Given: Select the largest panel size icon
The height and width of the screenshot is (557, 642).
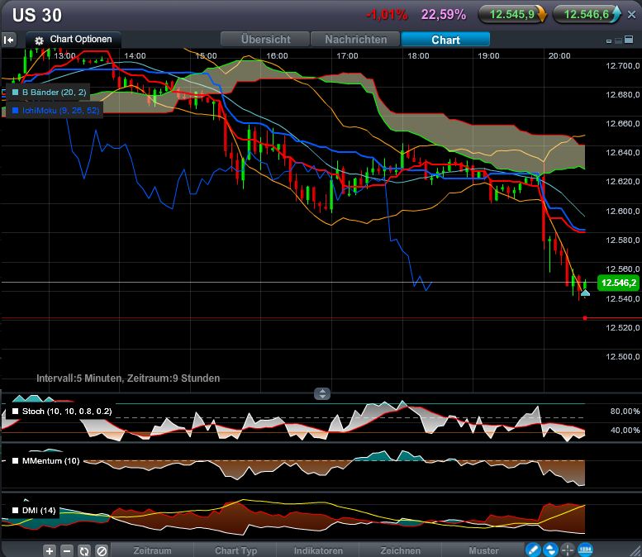Looking at the screenshot, I should (x=629, y=40).
